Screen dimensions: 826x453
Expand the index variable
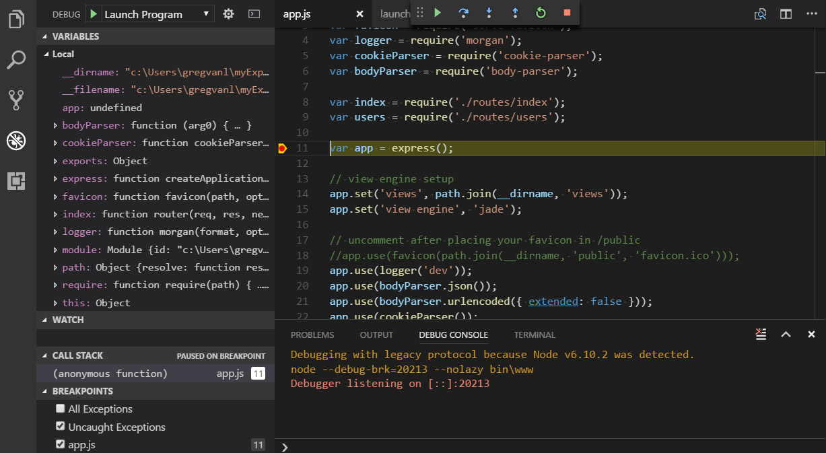(x=55, y=214)
